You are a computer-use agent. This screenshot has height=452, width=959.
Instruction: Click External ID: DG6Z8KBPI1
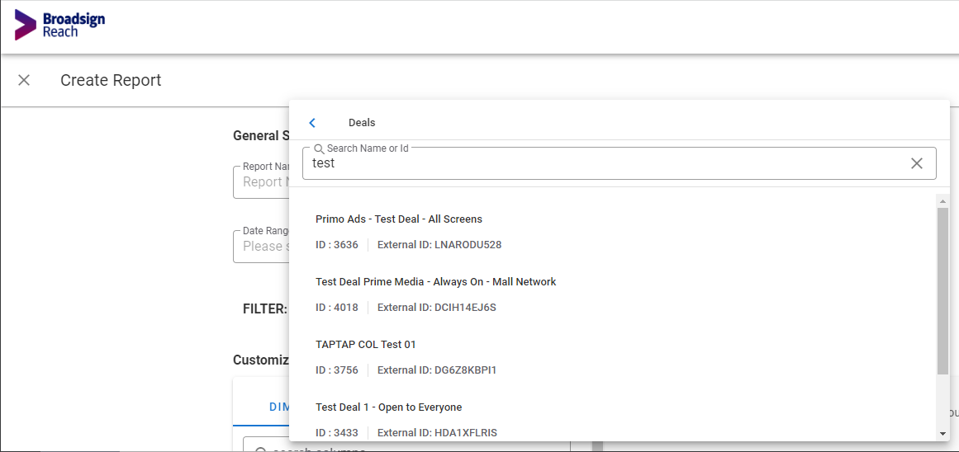point(437,370)
